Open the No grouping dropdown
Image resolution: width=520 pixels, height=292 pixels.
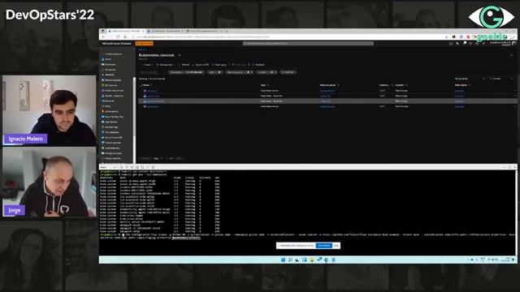(470, 79)
